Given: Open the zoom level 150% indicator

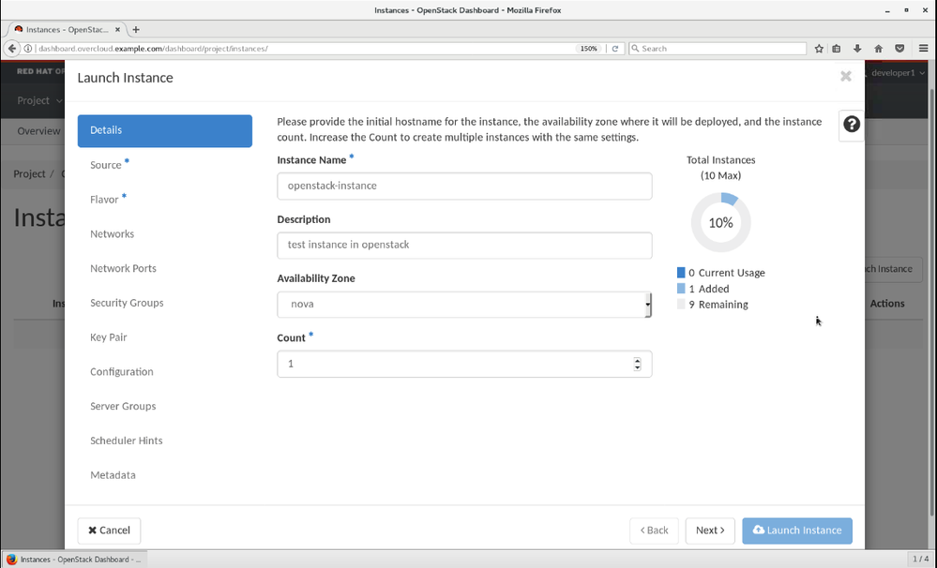Looking at the screenshot, I should [x=588, y=49].
